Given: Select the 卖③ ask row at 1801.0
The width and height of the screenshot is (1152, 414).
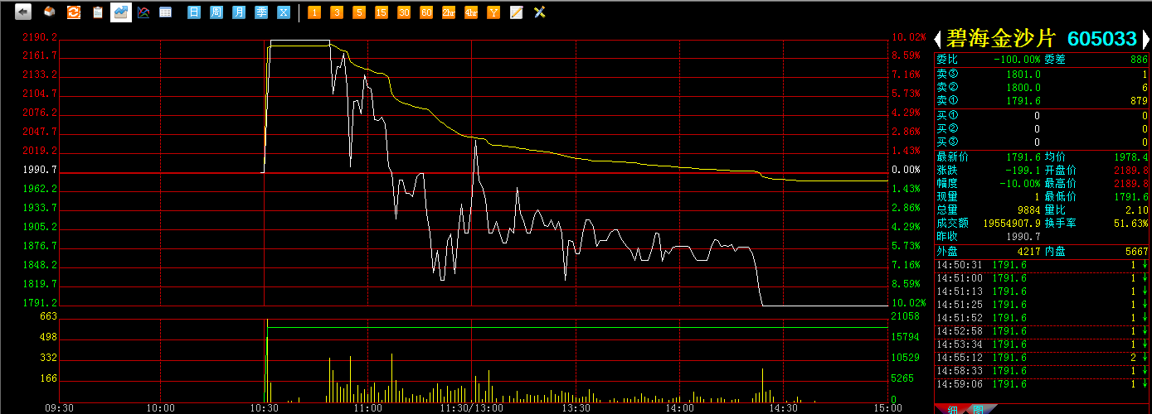Looking at the screenshot, I should (x=1043, y=74).
